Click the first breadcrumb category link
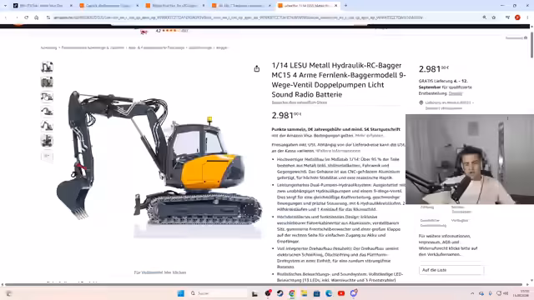The height and width of the screenshot is (300, 534). tap(48, 47)
